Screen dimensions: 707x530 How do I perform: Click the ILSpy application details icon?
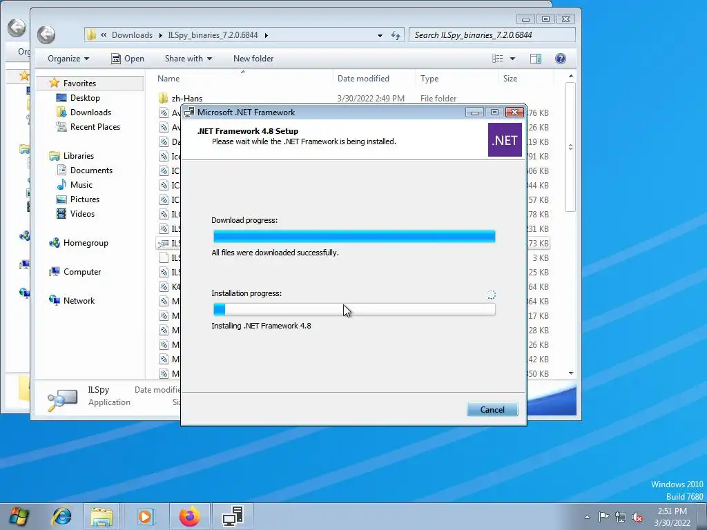[x=62, y=400]
